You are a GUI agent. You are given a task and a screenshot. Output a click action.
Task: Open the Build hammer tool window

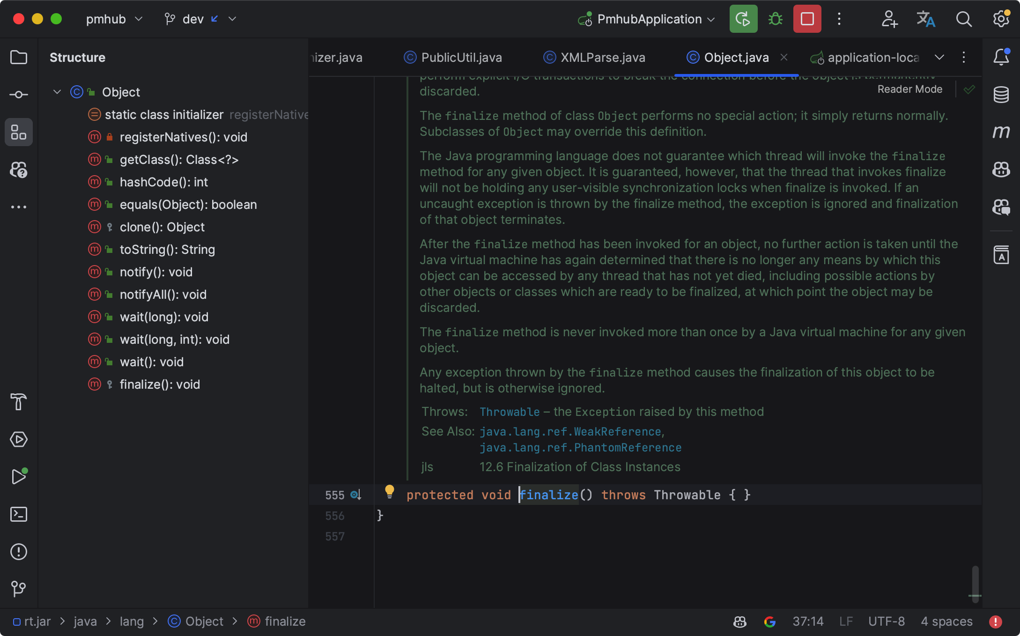19,402
